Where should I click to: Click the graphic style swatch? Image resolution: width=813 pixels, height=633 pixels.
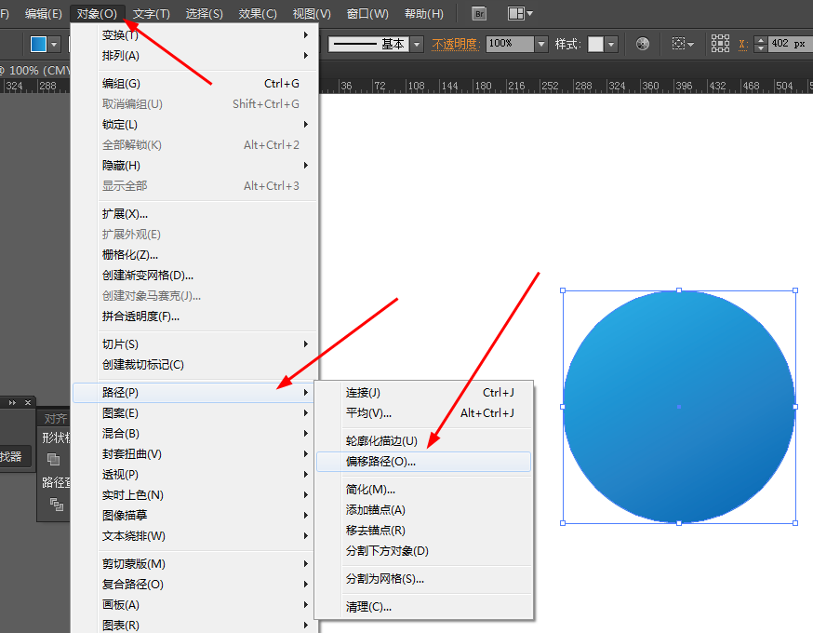click(x=595, y=44)
